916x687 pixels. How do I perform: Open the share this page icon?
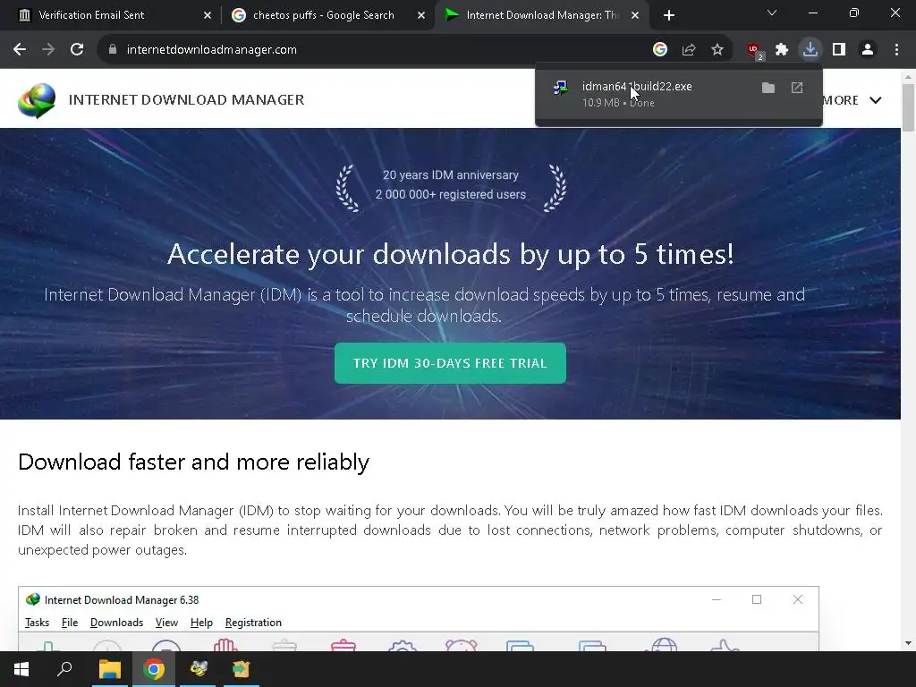pyautogui.click(x=689, y=50)
